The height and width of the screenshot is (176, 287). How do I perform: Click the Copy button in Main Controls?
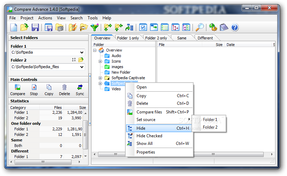(49, 90)
